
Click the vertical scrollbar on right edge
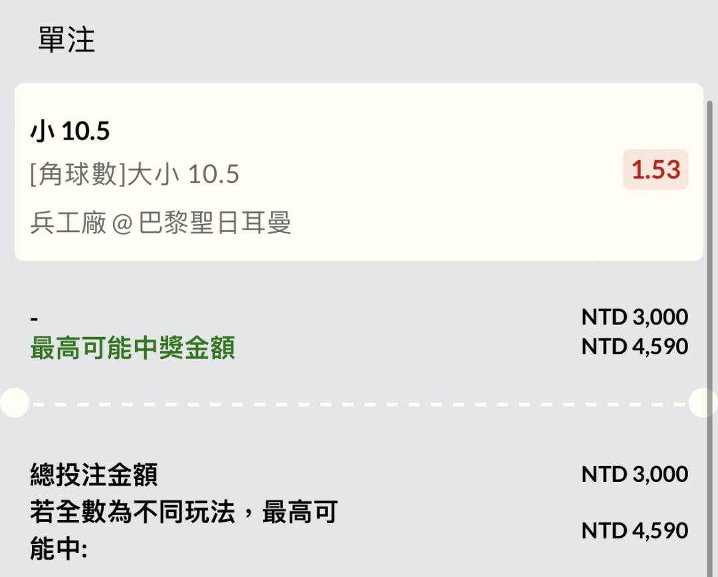710,339
